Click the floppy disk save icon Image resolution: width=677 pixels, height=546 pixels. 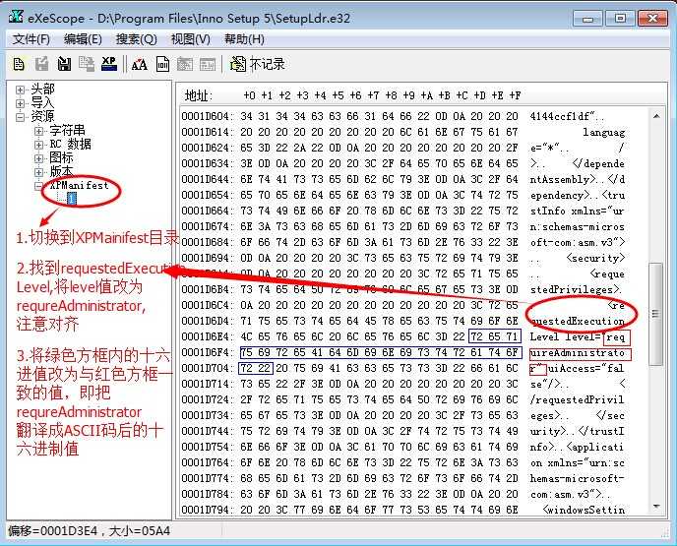pos(64,64)
